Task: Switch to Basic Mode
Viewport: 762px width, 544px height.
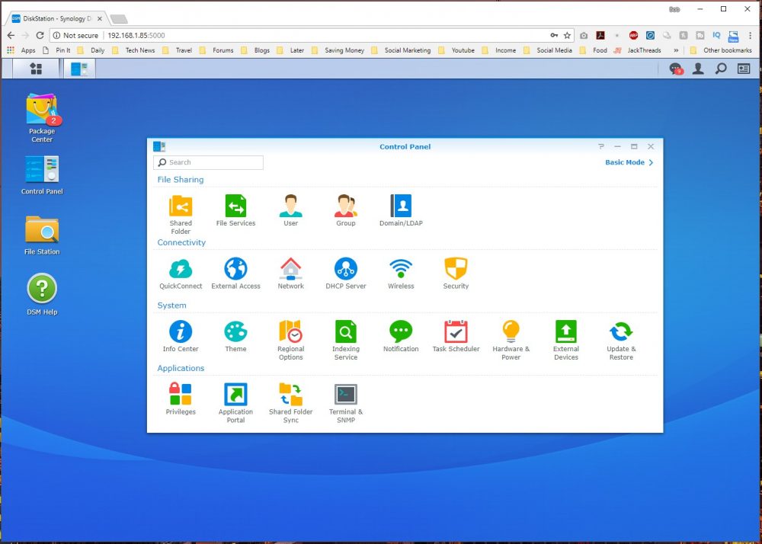Action: point(629,162)
